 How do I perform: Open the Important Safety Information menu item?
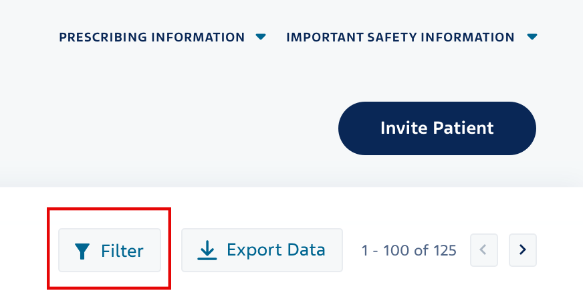(x=412, y=37)
